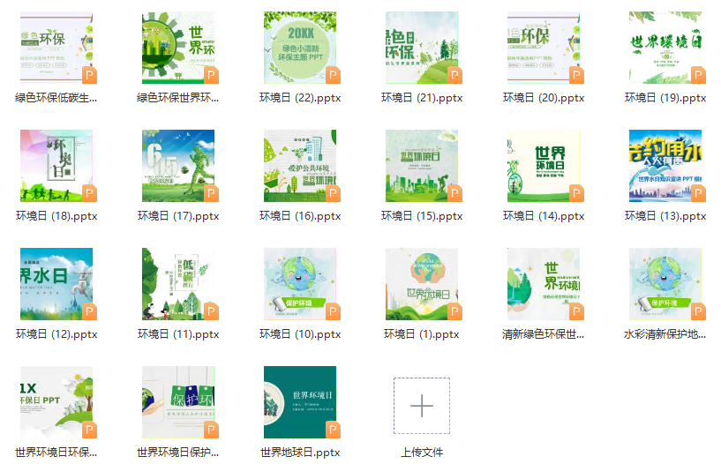The height and width of the screenshot is (464, 721).
Task: Select the 环境日 (15).pptx thumbnail
Action: (x=422, y=165)
